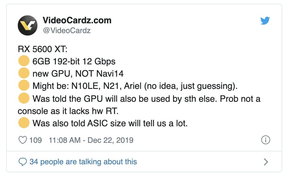Click the @VideoCardz handle

(67, 30)
